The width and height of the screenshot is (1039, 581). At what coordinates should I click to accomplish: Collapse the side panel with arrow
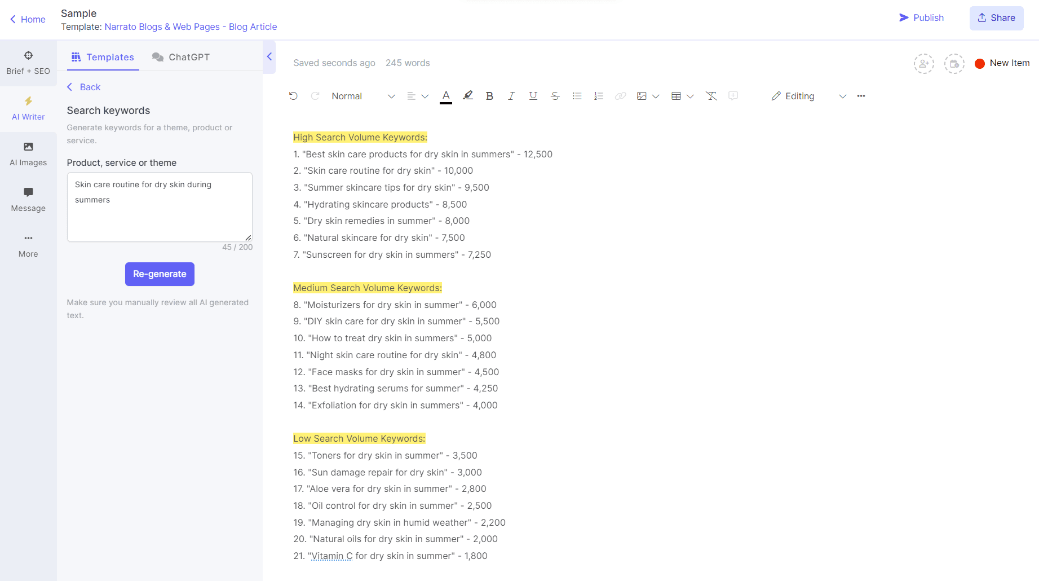click(x=269, y=56)
